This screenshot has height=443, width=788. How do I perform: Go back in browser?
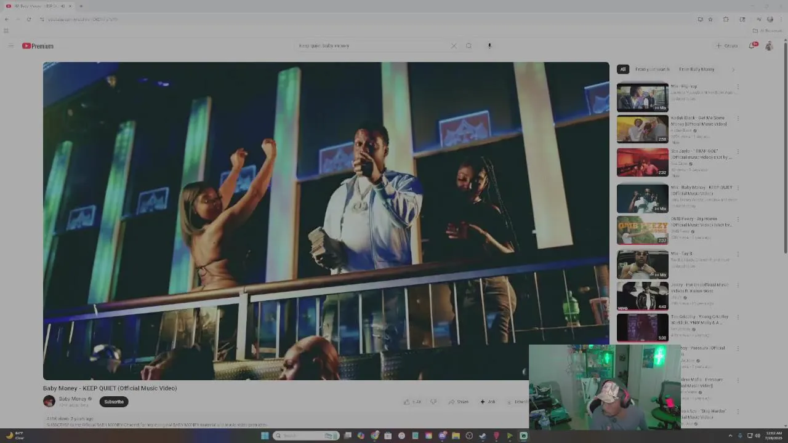pos(7,19)
